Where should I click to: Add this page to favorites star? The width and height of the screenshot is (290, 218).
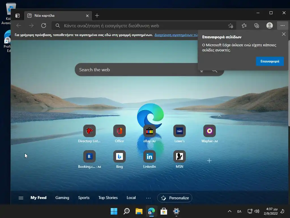point(231,26)
